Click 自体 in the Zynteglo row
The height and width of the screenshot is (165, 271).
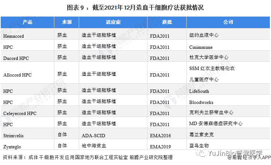[62, 146]
